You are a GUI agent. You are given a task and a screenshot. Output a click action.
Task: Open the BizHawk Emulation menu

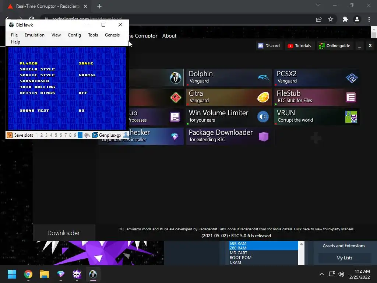click(35, 35)
